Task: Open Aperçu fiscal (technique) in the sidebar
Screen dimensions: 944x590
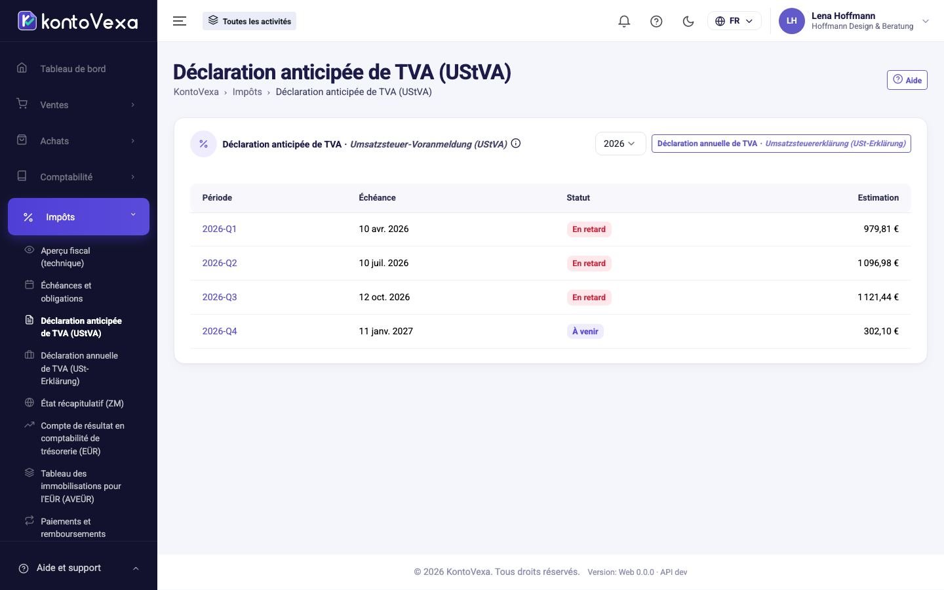Action: pos(66,257)
